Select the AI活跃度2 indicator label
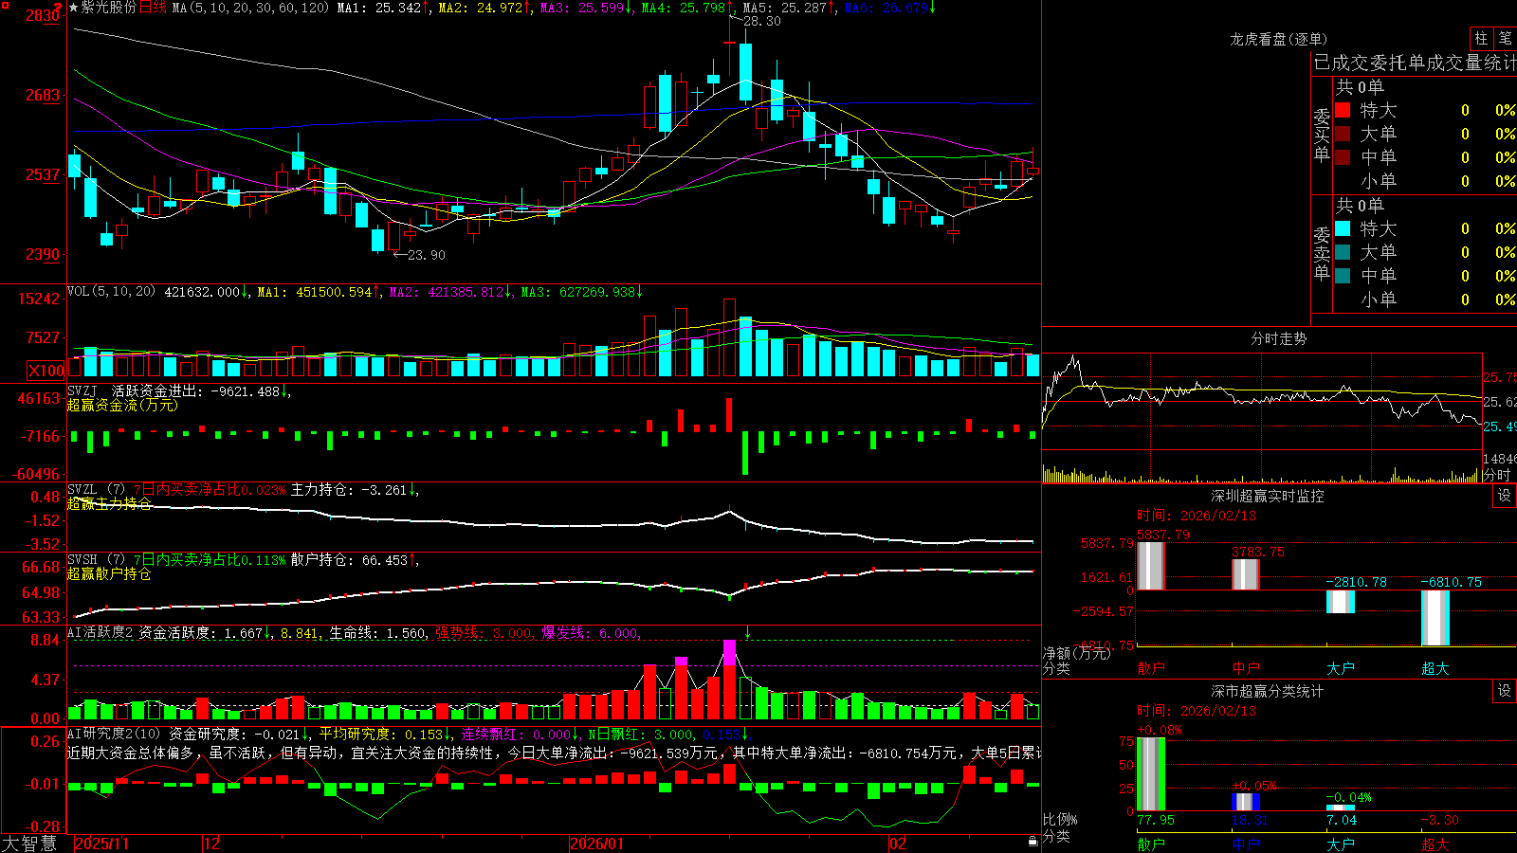 pyautogui.click(x=100, y=633)
